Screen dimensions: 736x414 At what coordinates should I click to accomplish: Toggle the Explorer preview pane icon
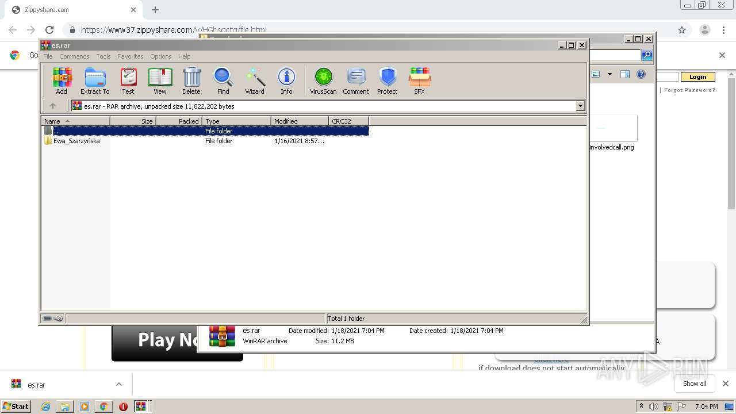click(625, 74)
